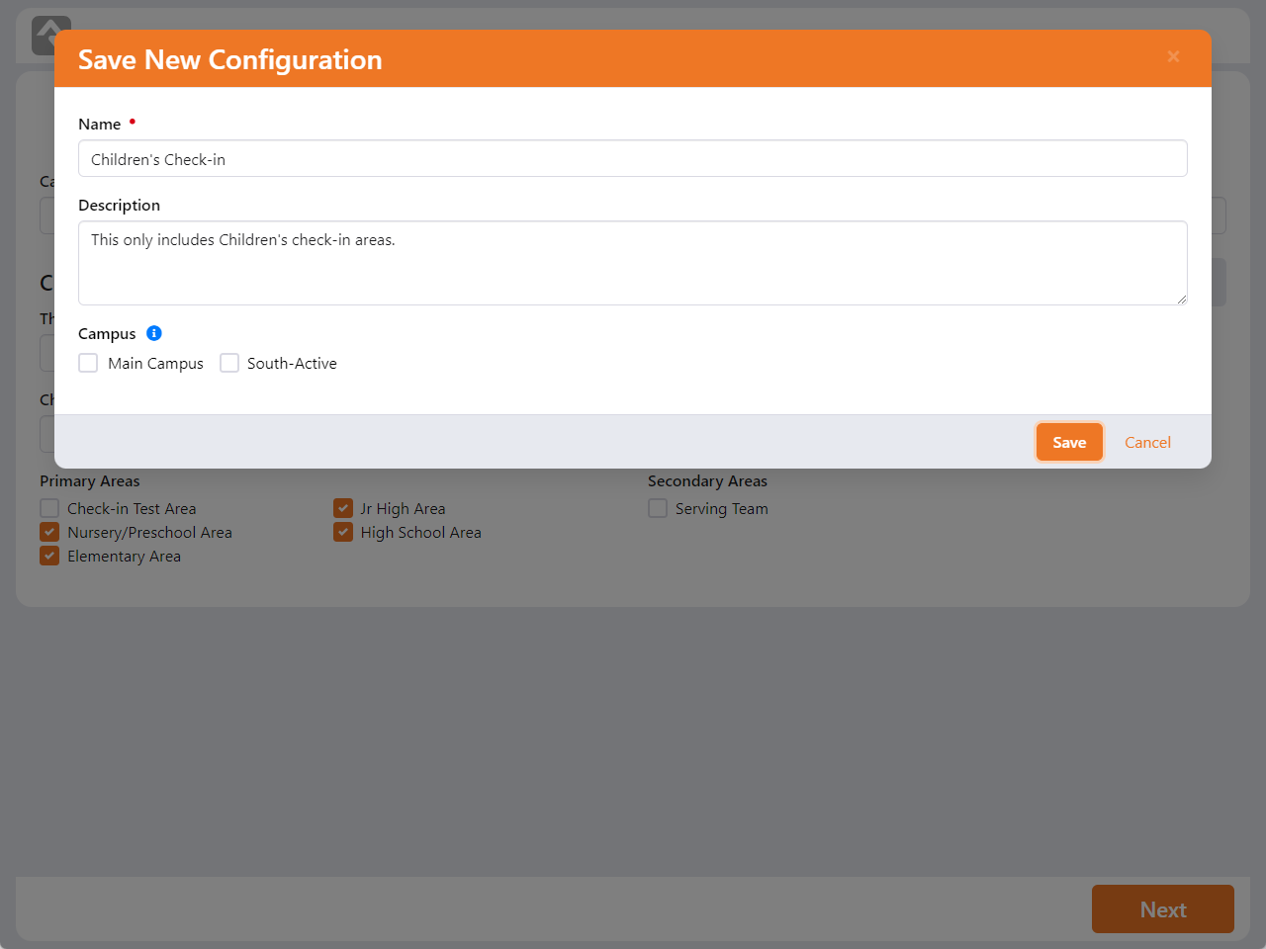This screenshot has height=949, width=1266.
Task: Click the Campus label
Action: click(107, 333)
